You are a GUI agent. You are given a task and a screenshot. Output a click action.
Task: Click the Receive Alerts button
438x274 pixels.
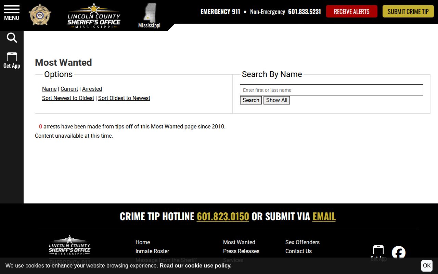coord(352,11)
